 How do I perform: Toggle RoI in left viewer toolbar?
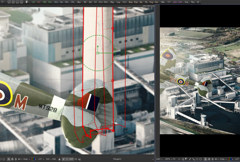[x=48, y=159]
